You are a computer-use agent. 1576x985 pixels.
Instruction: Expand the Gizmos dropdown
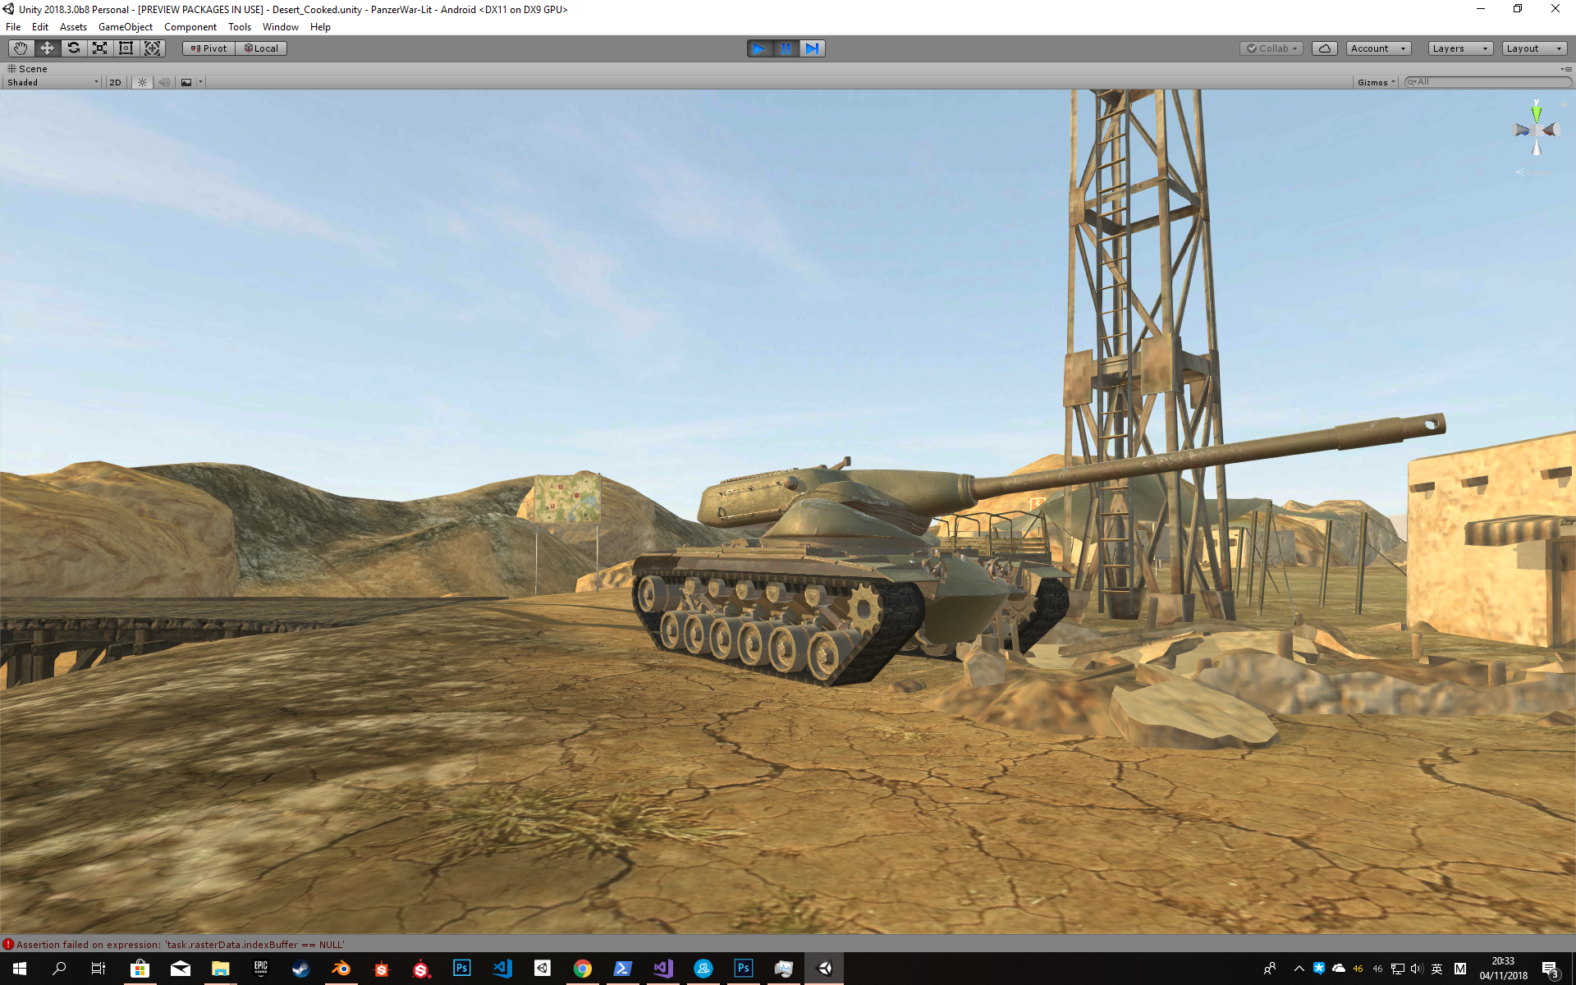1376,82
